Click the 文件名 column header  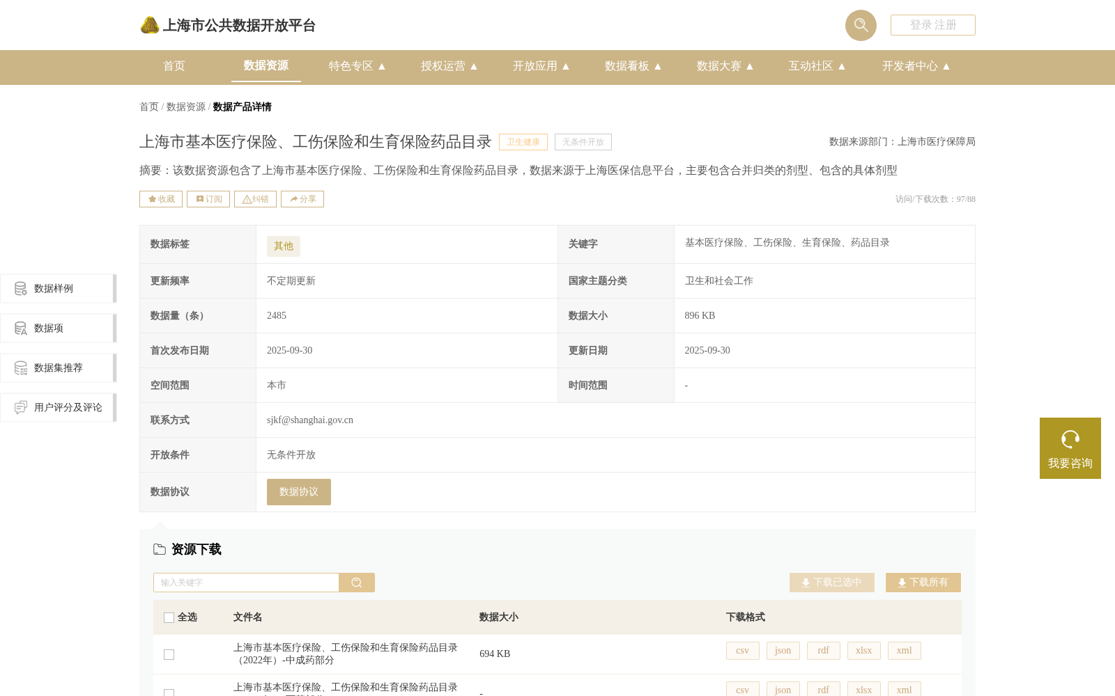click(x=248, y=617)
